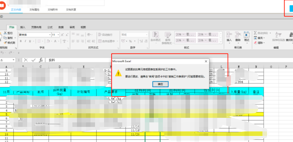Redo with the quick access arrow
The width and height of the screenshot is (293, 142).
pos(11,53)
